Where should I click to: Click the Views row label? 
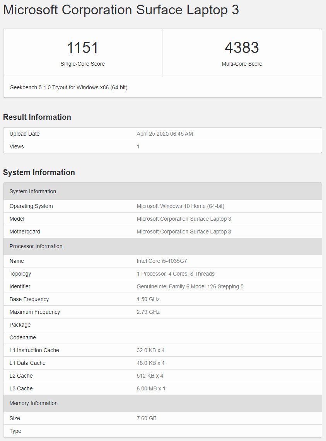(x=17, y=146)
